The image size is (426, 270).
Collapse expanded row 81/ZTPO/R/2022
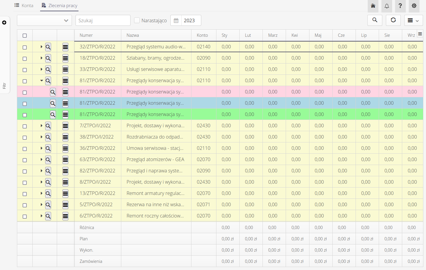tap(41, 81)
